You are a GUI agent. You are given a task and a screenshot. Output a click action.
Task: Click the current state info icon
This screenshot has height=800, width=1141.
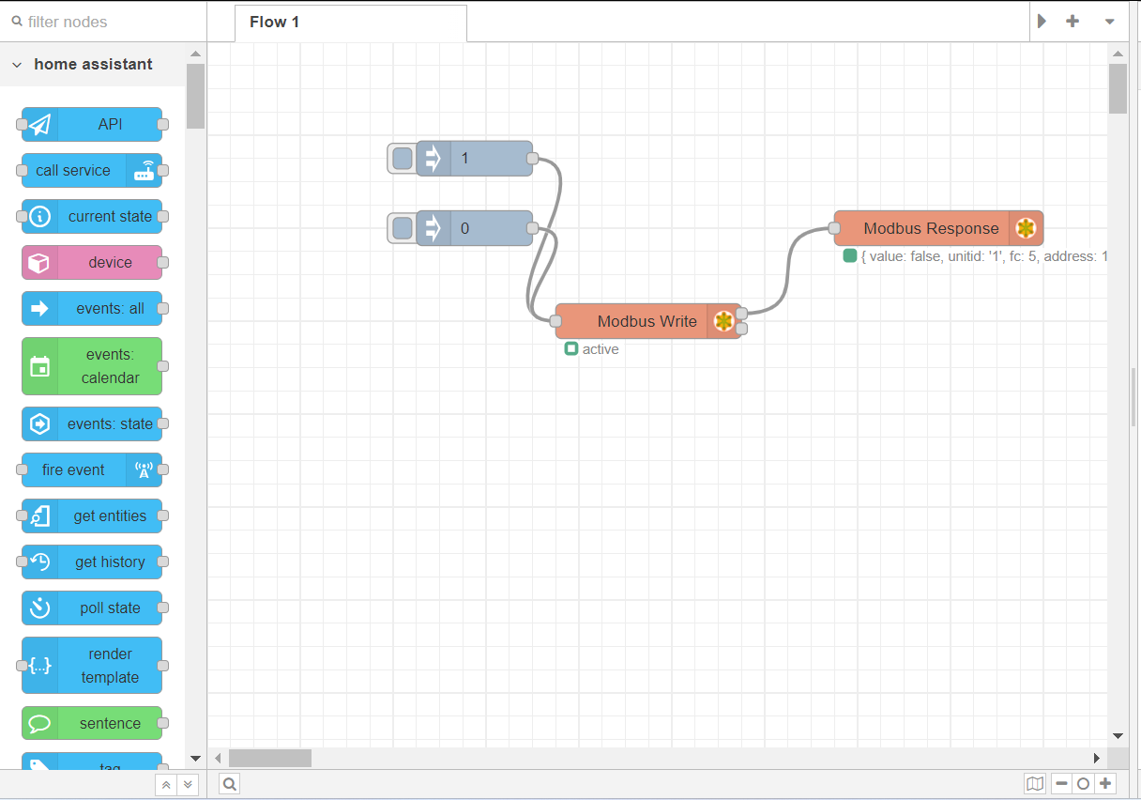pyautogui.click(x=39, y=217)
